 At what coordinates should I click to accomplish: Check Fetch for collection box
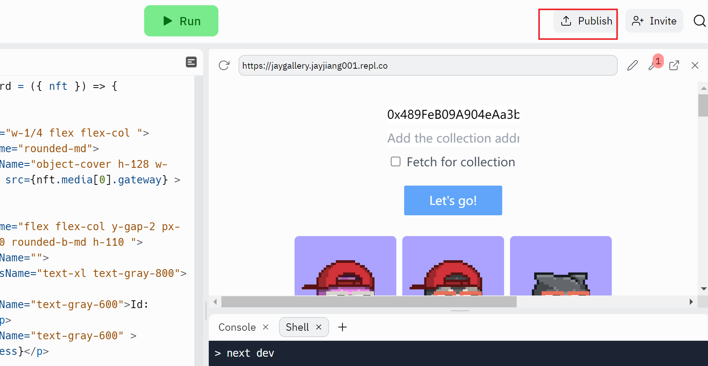point(396,161)
